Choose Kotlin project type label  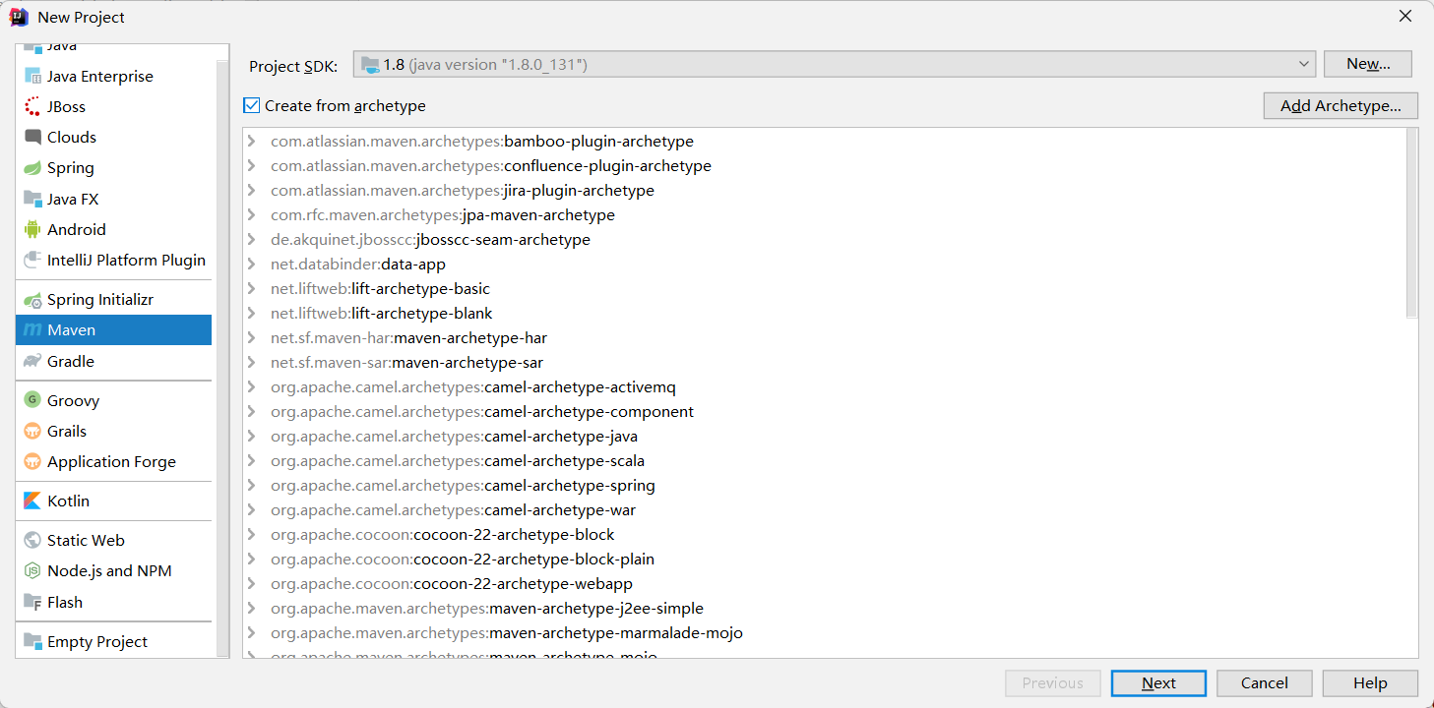[x=68, y=501]
